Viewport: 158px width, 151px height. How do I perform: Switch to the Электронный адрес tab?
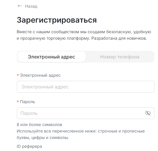(x=51, y=57)
